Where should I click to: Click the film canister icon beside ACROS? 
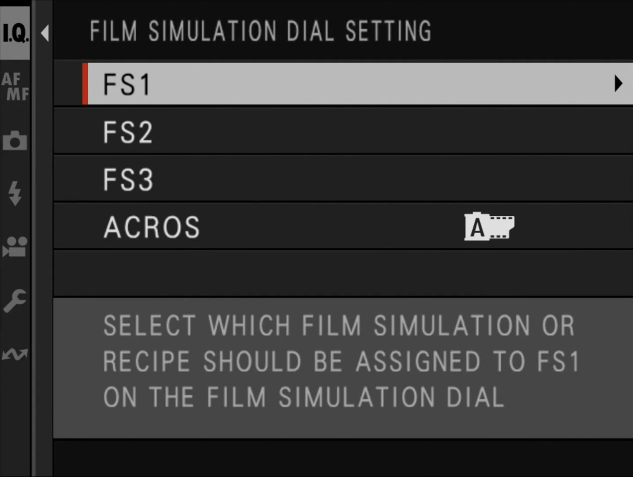tap(488, 227)
